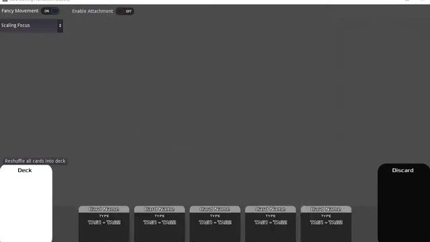Click Reshuffle all cards into deck
Screen dimensions: 430x242
click(x=35, y=161)
